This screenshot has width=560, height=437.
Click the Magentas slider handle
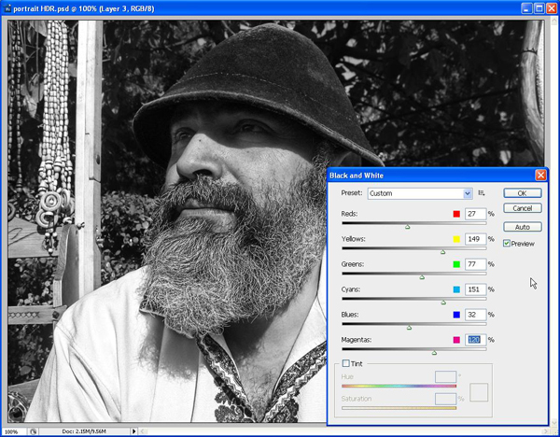[434, 353]
